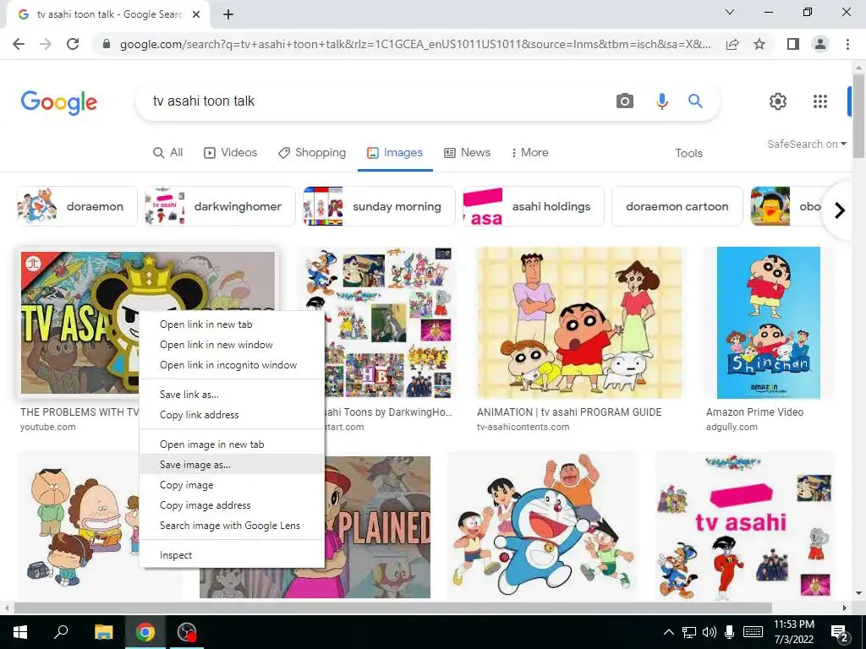
Task: Click Chrome icon in taskbar
Action: [x=145, y=632]
